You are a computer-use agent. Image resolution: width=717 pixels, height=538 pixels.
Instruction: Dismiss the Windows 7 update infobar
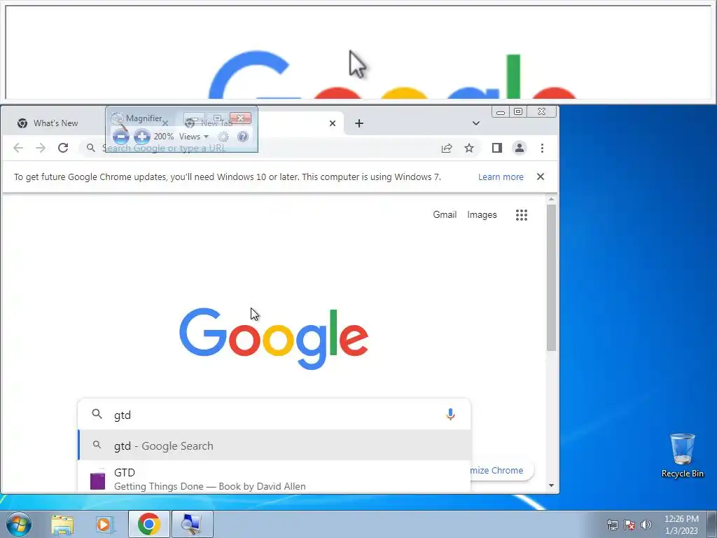click(x=541, y=177)
